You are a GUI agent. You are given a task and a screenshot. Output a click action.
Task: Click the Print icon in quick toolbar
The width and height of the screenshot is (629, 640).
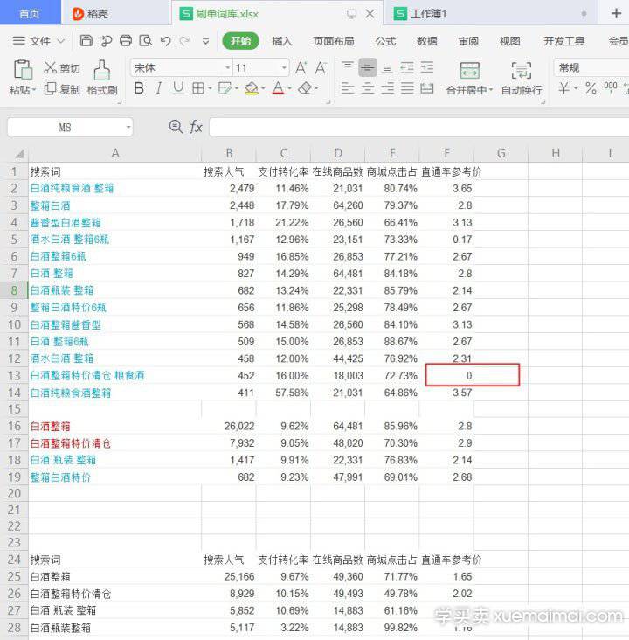point(126,41)
